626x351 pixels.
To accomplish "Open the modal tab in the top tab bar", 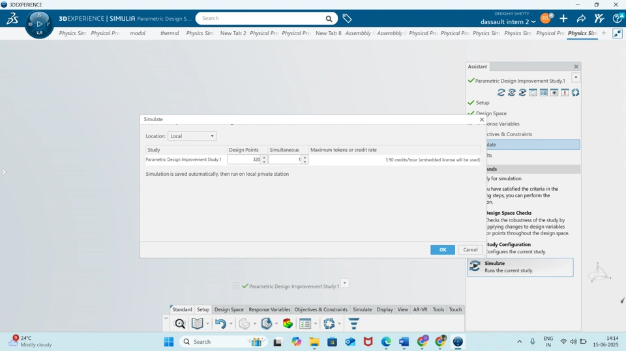I will tap(138, 33).
